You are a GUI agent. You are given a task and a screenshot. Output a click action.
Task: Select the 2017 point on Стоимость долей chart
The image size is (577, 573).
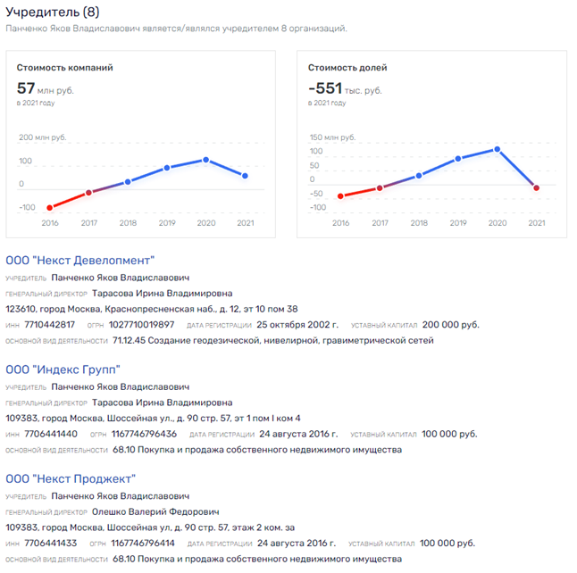tap(380, 188)
